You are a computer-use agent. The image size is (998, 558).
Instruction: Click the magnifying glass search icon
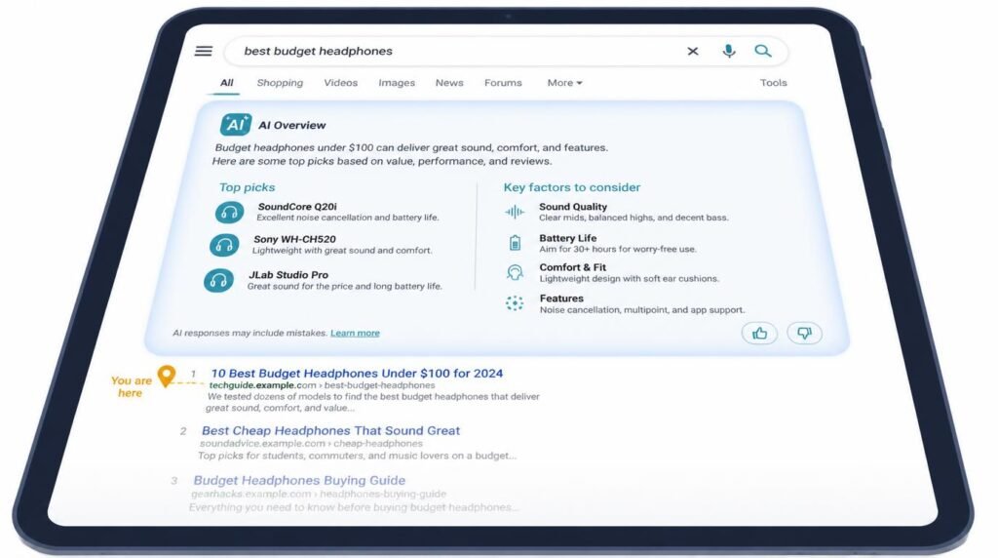click(763, 51)
